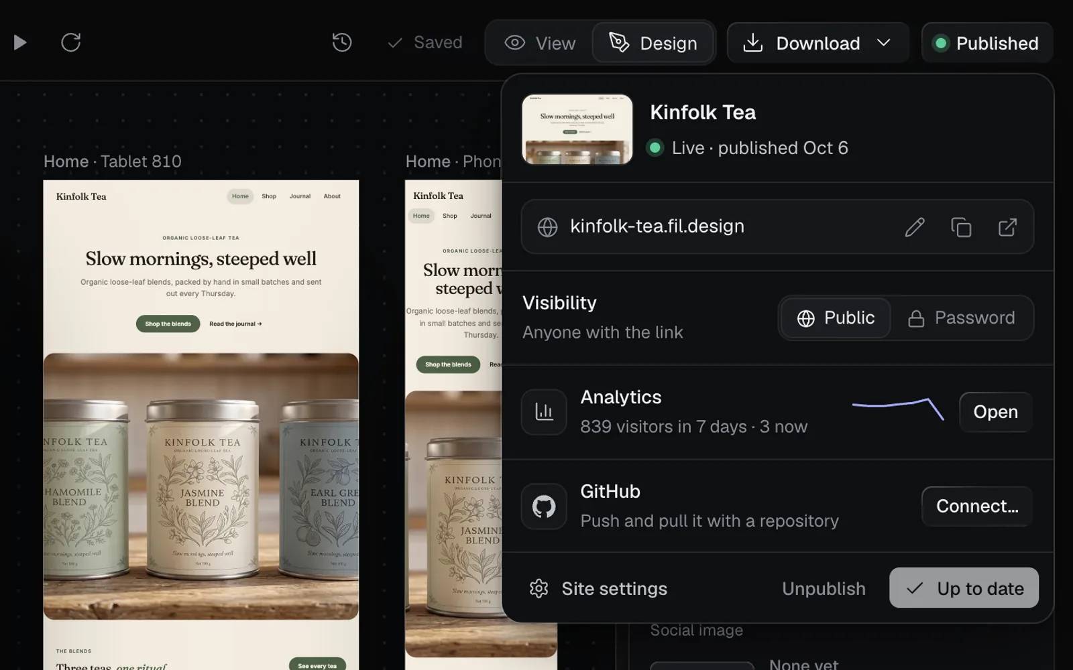Switch to View mode
The height and width of the screenshot is (670, 1073).
(540, 43)
